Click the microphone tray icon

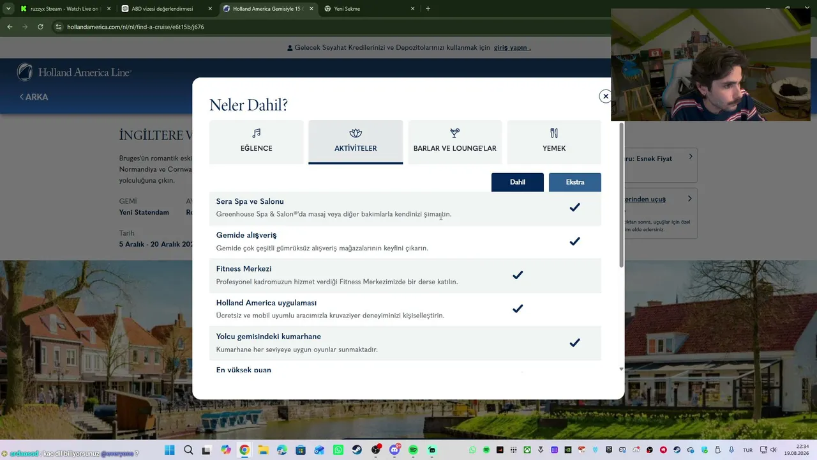[x=731, y=450]
